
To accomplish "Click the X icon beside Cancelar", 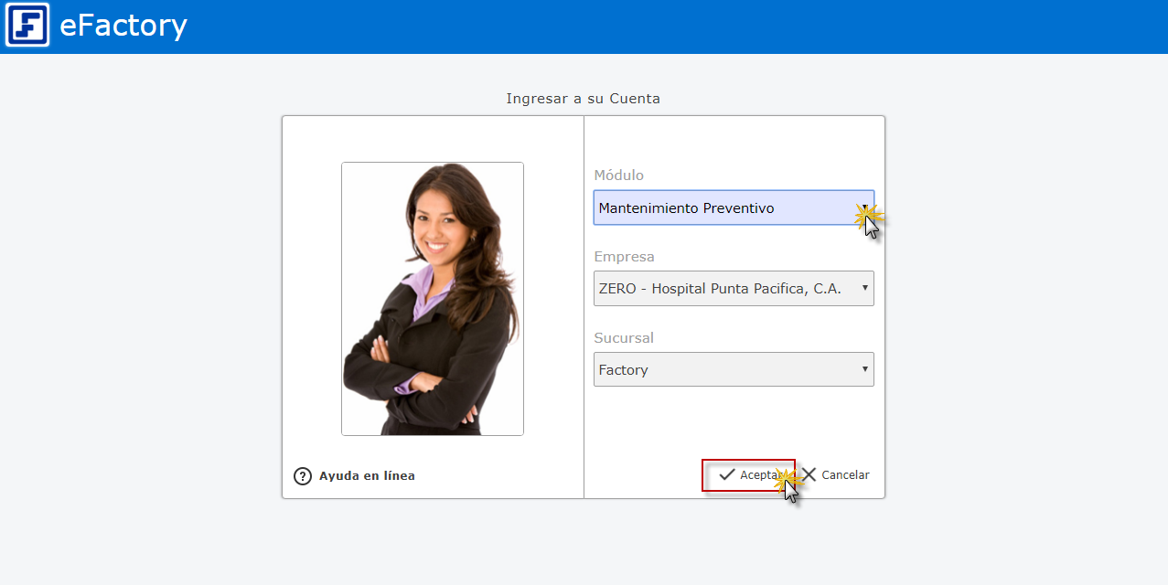I will coord(809,474).
